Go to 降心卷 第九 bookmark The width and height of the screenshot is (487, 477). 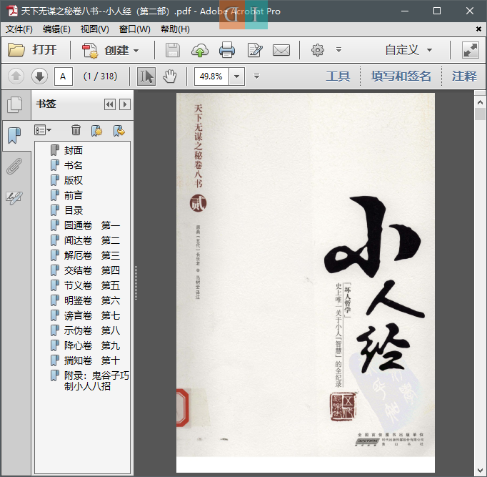coord(92,345)
